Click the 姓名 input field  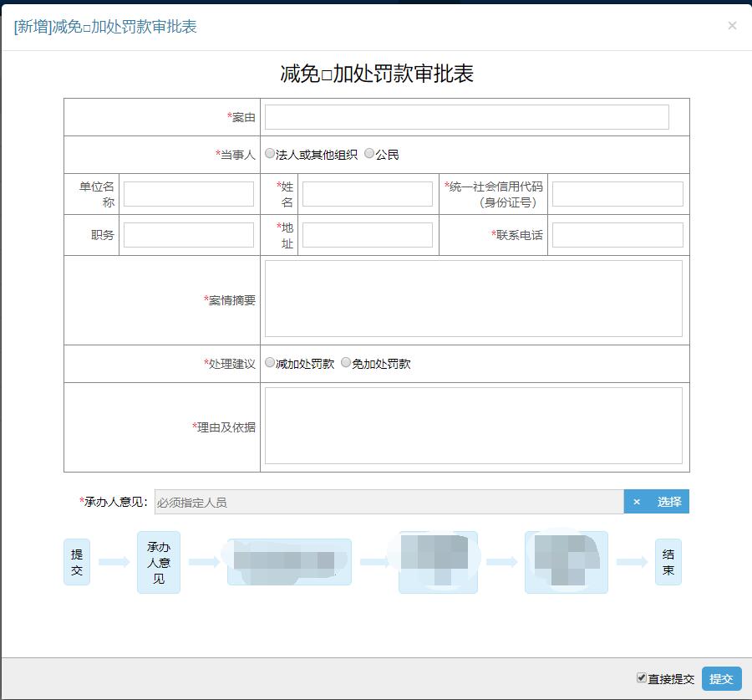[367, 194]
